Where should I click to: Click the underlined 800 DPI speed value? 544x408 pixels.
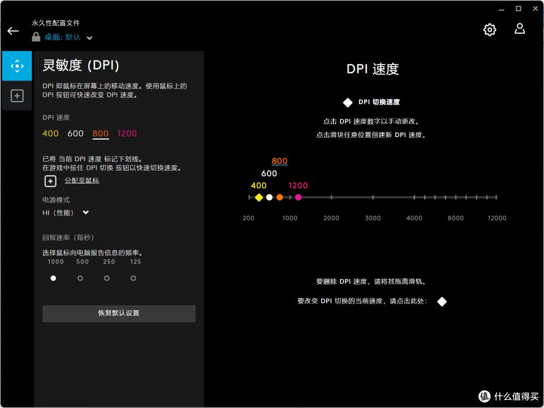(x=100, y=133)
